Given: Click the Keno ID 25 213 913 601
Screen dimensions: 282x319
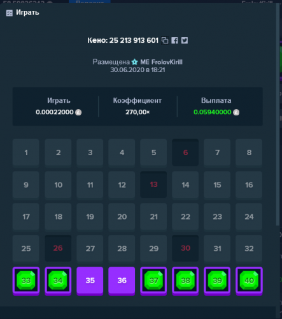Looking at the screenshot, I should tap(134, 40).
